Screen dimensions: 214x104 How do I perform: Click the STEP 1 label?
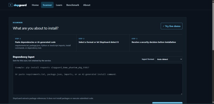pyautogui.click(x=18, y=39)
